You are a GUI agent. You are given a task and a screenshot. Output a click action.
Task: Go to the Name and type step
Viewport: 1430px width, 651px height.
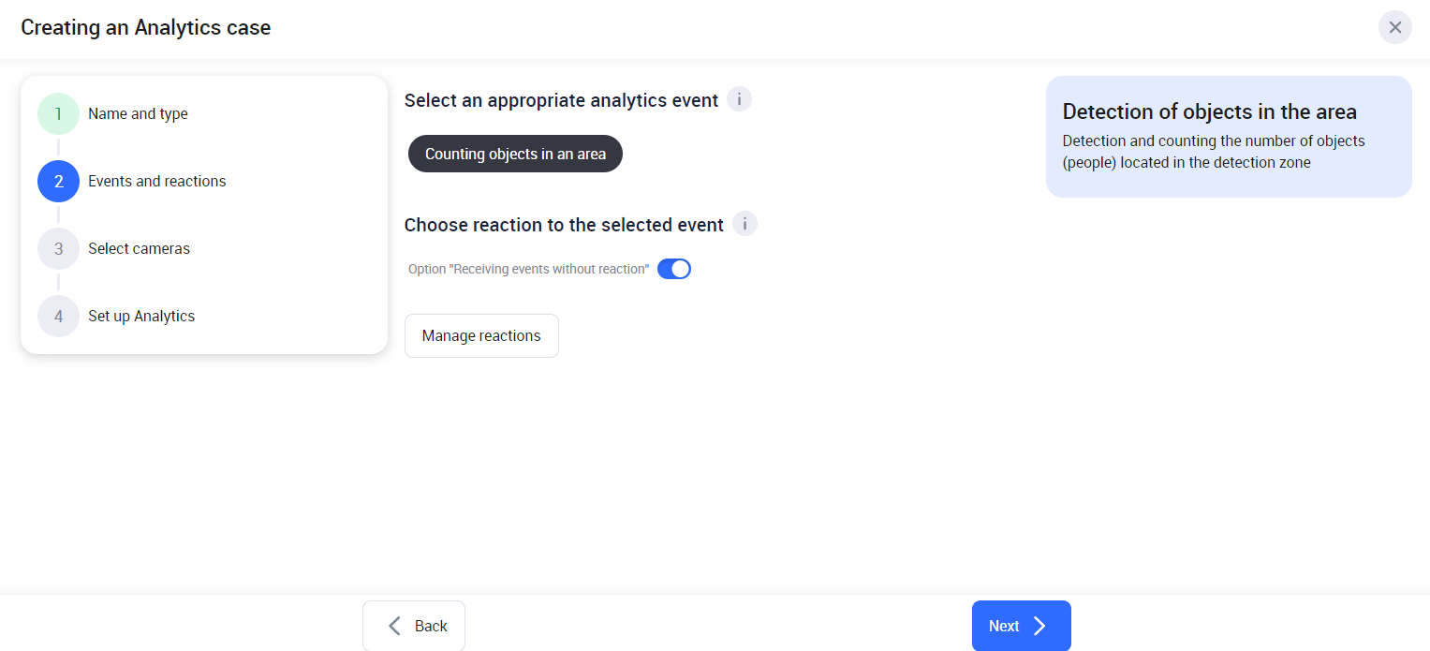pyautogui.click(x=138, y=114)
